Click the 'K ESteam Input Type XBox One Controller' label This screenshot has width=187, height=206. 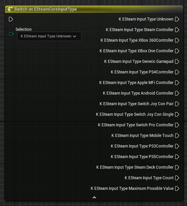pyautogui.click(x=137, y=51)
